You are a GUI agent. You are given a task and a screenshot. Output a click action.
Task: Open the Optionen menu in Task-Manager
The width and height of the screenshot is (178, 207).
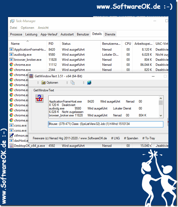[x=27, y=28]
